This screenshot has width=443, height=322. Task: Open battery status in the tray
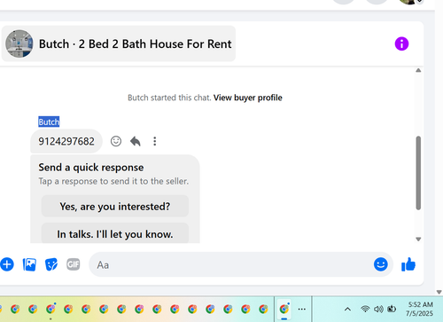(x=392, y=310)
